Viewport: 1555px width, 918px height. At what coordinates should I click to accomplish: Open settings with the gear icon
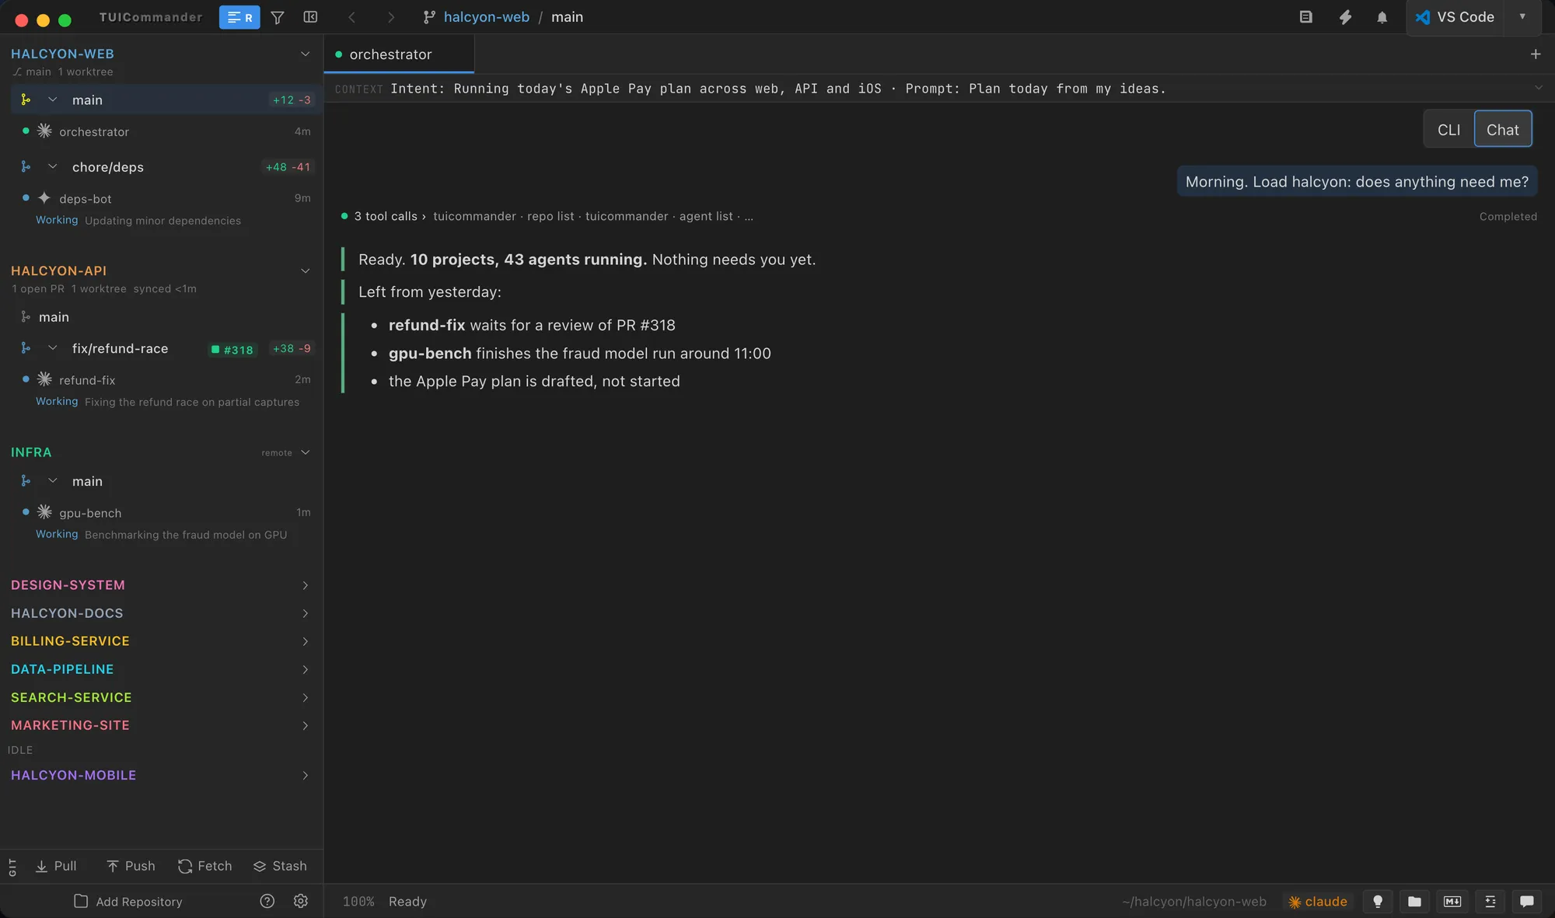(x=301, y=901)
